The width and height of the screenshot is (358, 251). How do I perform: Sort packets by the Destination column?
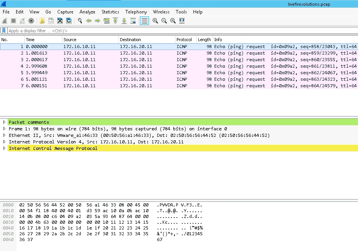pyautogui.click(x=147, y=40)
